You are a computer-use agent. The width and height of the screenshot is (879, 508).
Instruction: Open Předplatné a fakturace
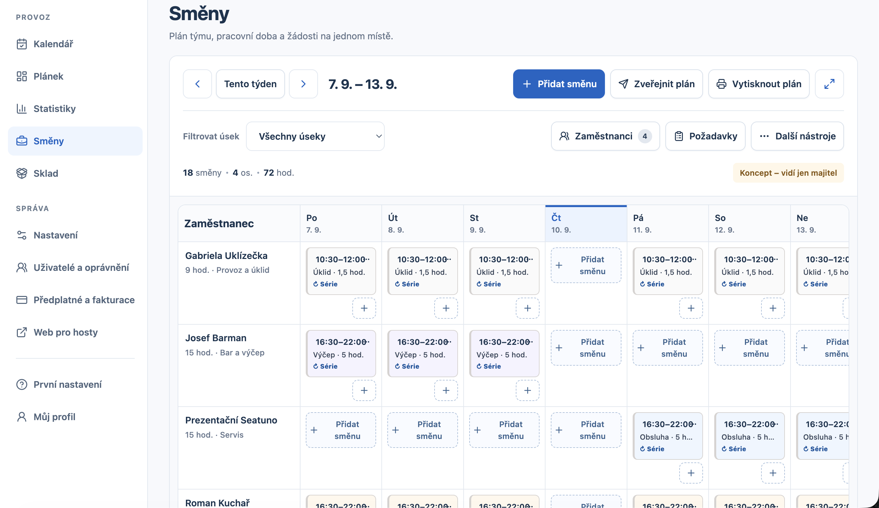pos(75,300)
